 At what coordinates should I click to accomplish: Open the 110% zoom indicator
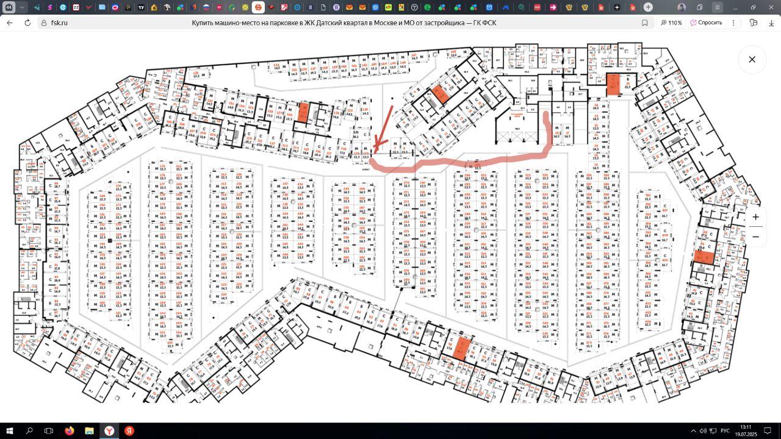click(x=671, y=23)
